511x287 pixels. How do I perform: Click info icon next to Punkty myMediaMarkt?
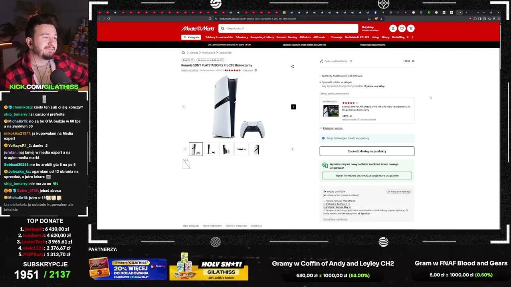[351, 61]
